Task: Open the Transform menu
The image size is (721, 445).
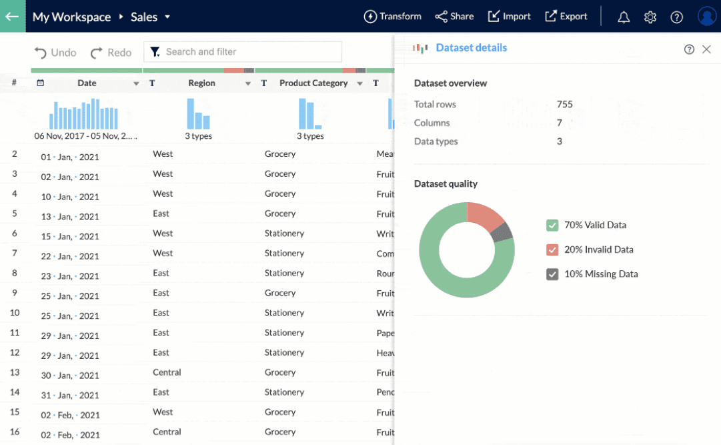Action: (393, 17)
